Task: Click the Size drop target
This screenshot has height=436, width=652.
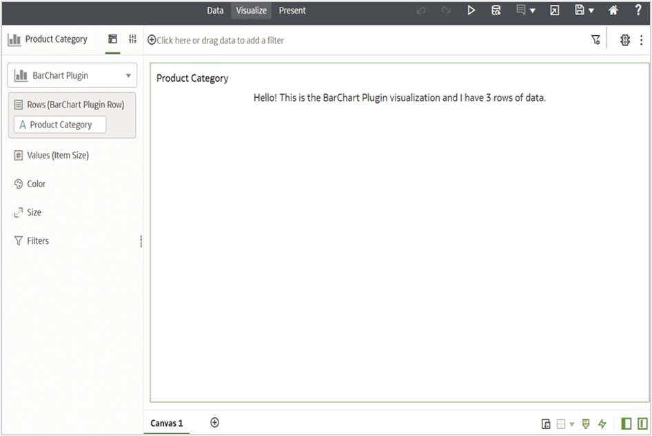Action: [x=28, y=212]
